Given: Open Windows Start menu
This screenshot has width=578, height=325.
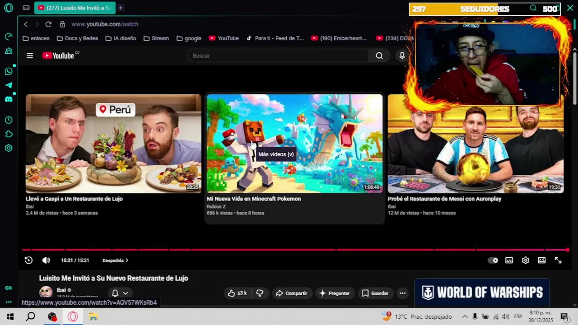Looking at the screenshot, I should 10,317.
